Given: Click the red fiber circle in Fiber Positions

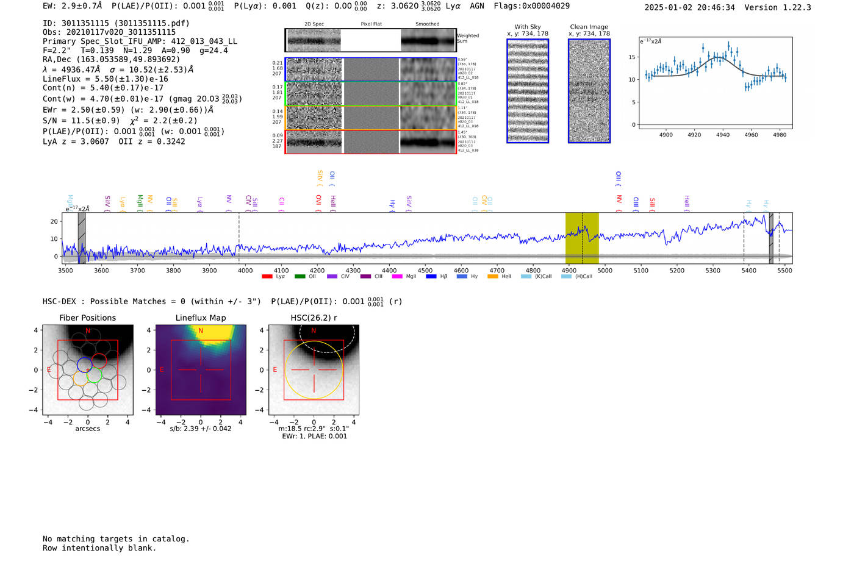Looking at the screenshot, I should pyautogui.click(x=99, y=361).
